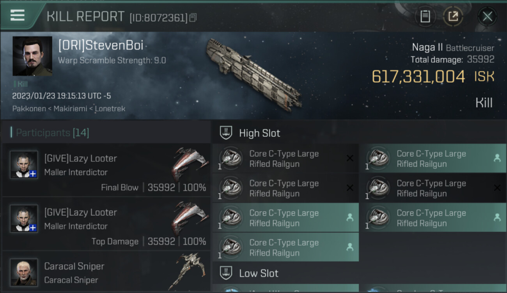
Task: Open Lazy Looter's Final Blow portrait
Action: (x=24, y=164)
